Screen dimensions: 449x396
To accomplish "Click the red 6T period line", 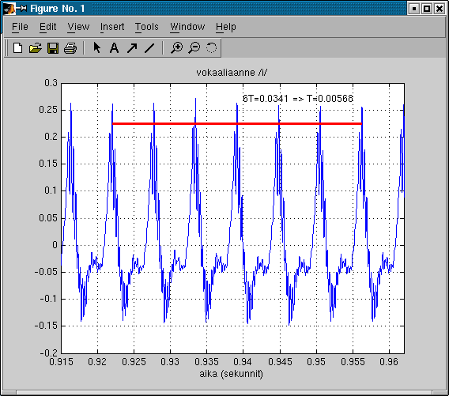I will click(237, 123).
